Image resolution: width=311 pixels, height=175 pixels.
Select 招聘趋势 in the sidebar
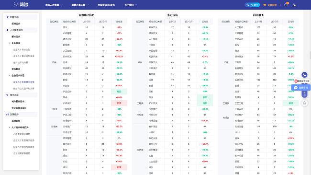click(x=16, y=121)
